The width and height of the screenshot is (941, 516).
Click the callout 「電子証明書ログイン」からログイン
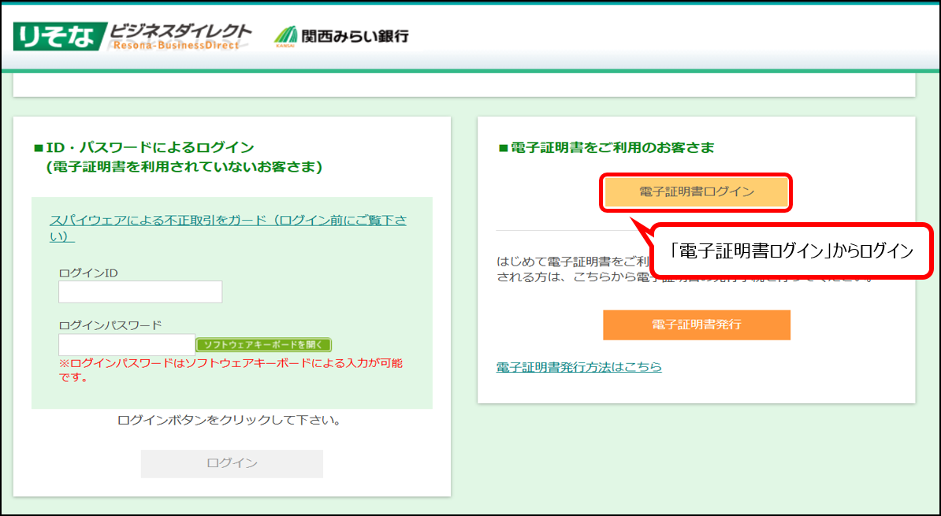(790, 251)
